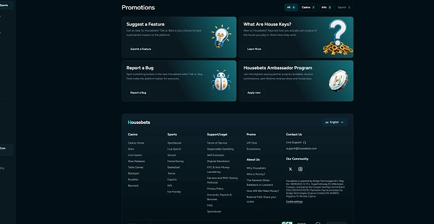
Task: Open the Roulette footer link
Action: tap(133, 179)
